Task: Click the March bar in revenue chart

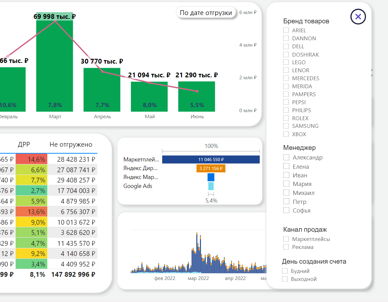Action: click(x=55, y=64)
